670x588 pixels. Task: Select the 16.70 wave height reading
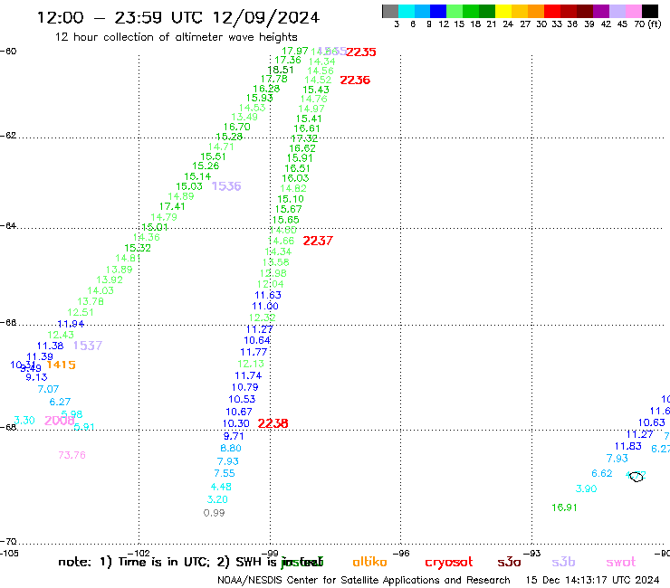236,127
